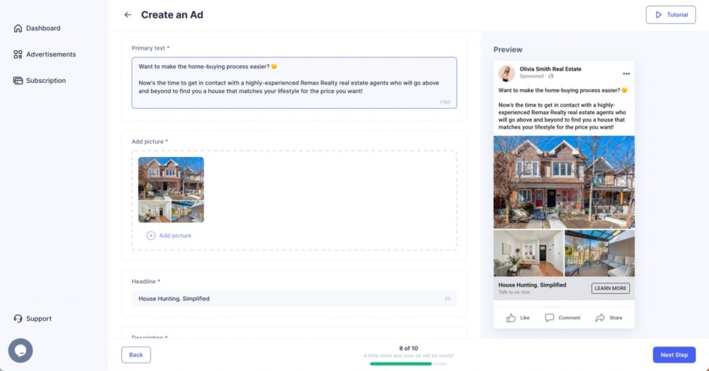Click Talk to us now text
Image resolution: width=709 pixels, height=371 pixels.
click(x=514, y=292)
